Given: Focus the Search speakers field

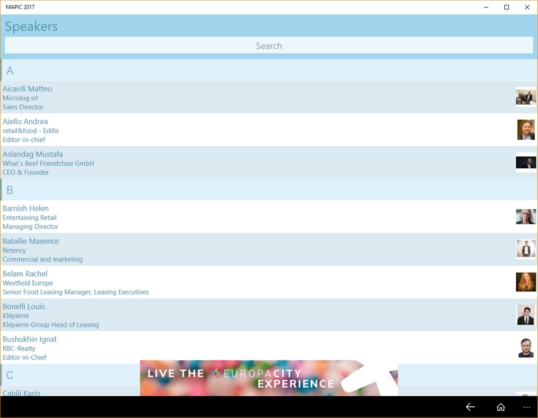Looking at the screenshot, I should (268, 46).
